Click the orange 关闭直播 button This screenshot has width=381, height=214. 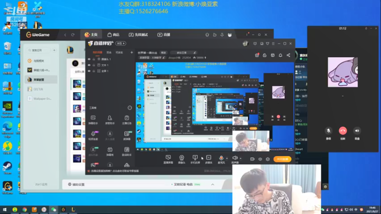282,159
